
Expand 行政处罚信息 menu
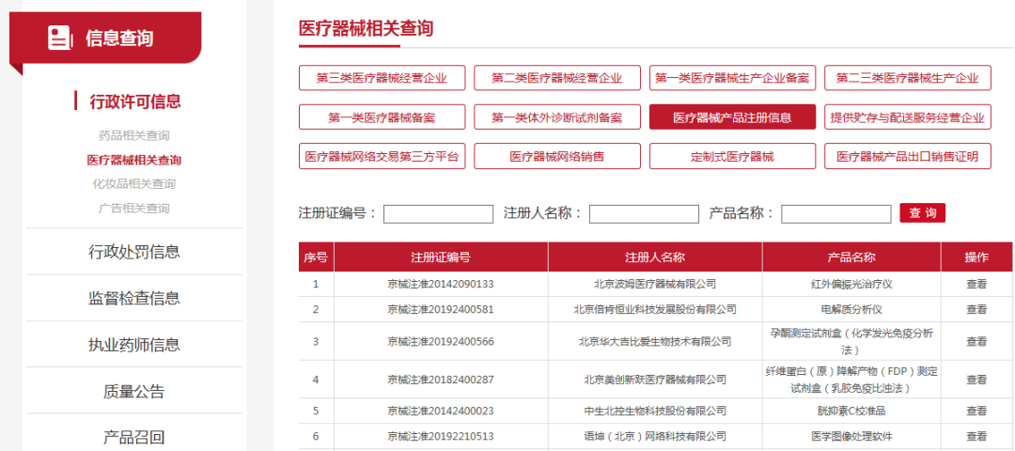click(134, 252)
